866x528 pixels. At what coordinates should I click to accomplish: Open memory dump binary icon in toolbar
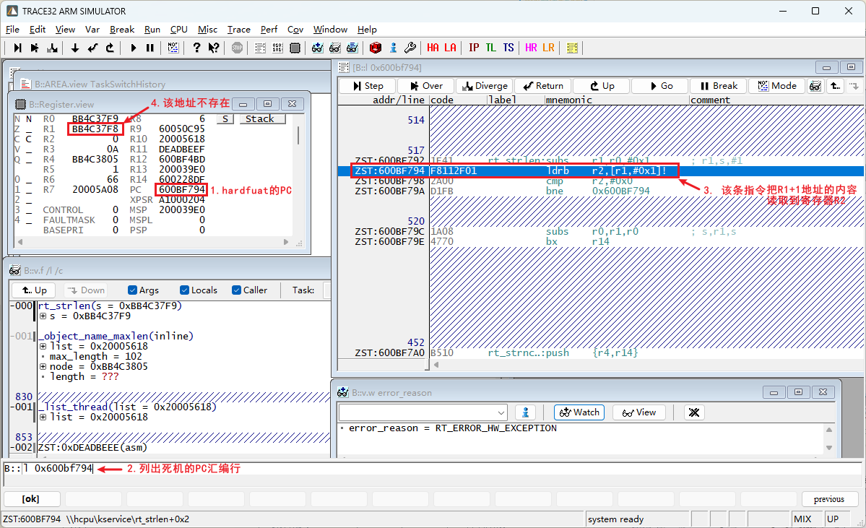click(277, 48)
